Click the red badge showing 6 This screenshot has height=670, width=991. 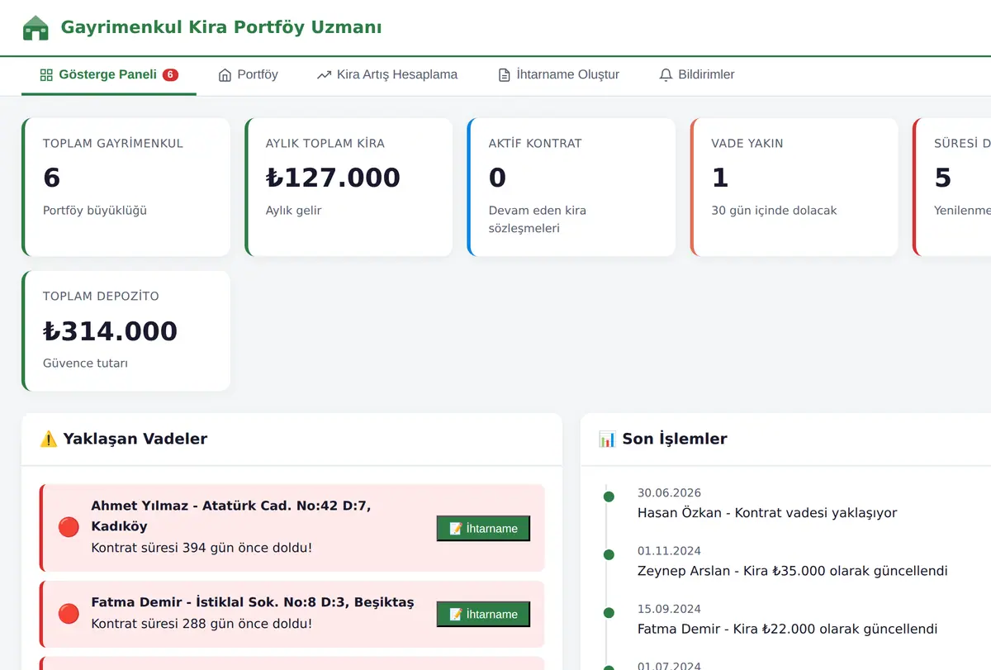coord(170,74)
